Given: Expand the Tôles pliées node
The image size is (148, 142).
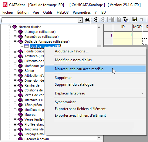Looking at the screenshot, I should click(x=15, y=105).
